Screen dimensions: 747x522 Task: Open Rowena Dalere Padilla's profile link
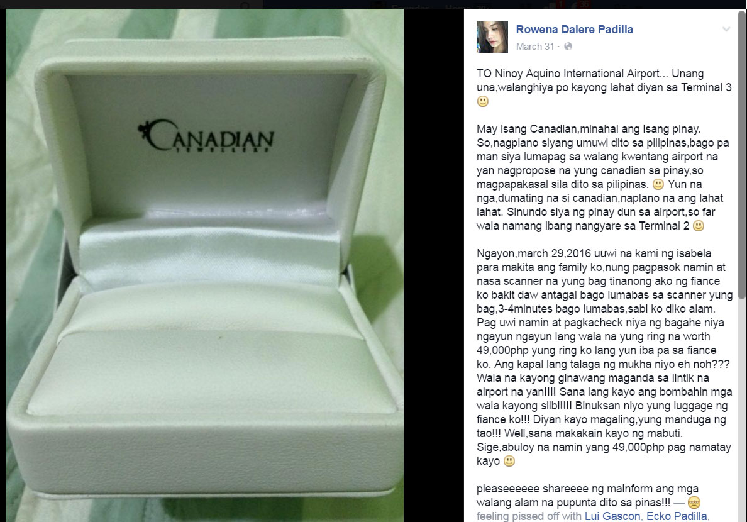point(575,29)
